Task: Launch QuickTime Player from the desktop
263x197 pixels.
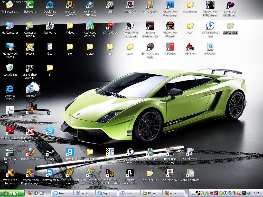Action: click(50, 5)
